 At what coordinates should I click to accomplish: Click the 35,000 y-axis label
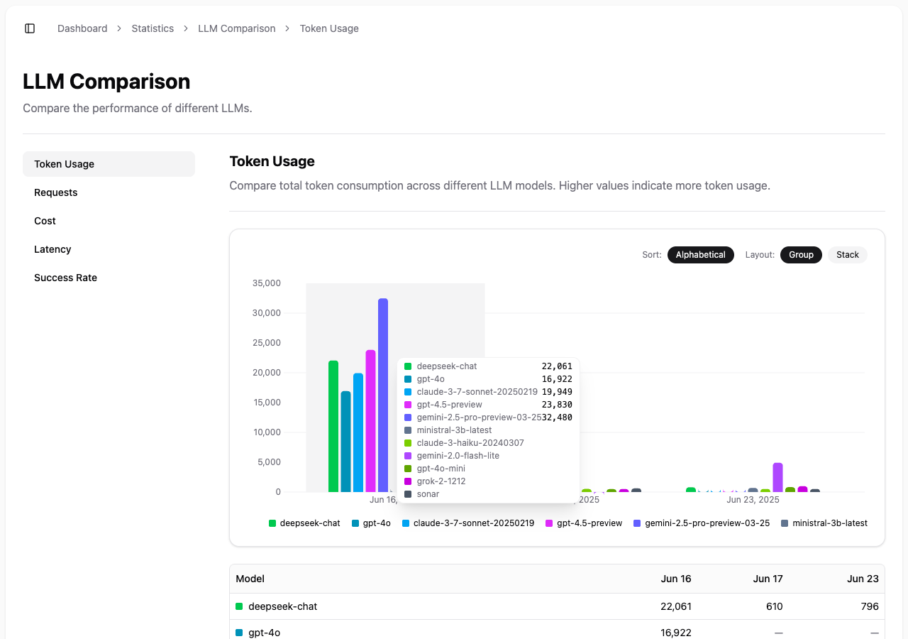coord(267,283)
